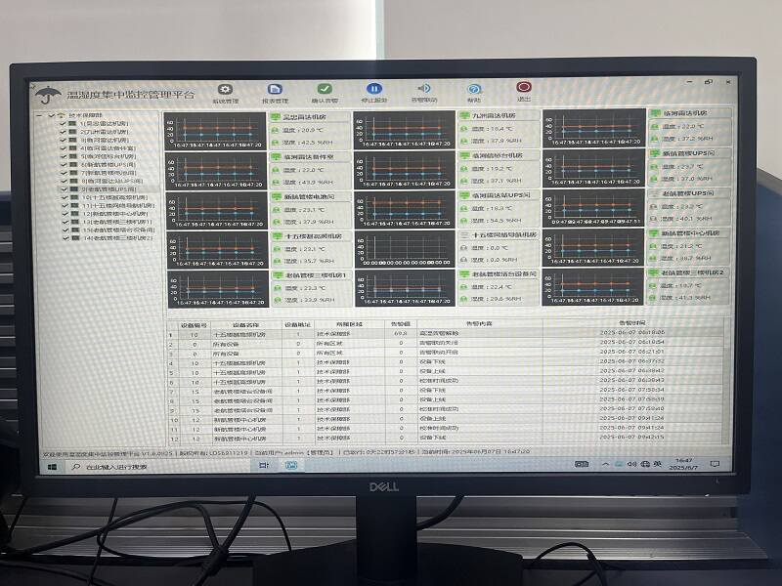Screen dimensions: 782x586
Task: Toggle the 技术保障部 root node checkbox
Action: tap(50, 115)
